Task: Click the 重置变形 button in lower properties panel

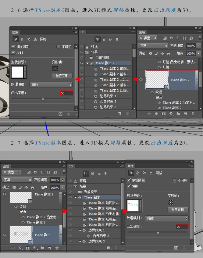Action: [x=178, y=210]
